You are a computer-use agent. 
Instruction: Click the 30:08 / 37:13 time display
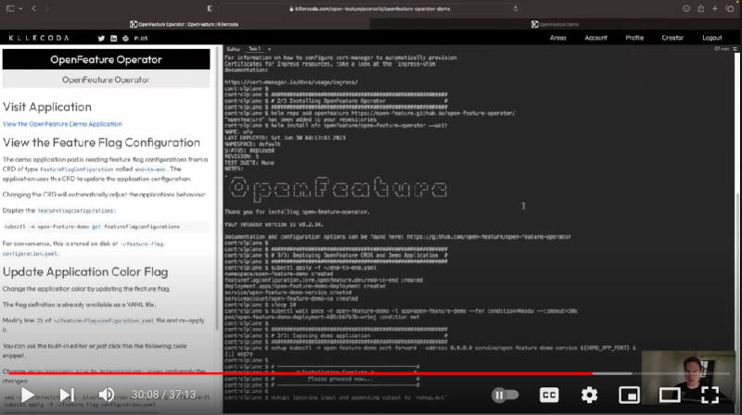pyautogui.click(x=163, y=395)
